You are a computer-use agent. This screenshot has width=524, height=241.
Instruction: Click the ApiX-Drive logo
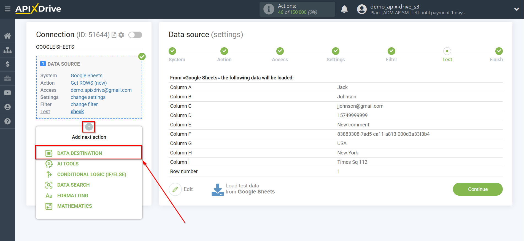point(38,9)
